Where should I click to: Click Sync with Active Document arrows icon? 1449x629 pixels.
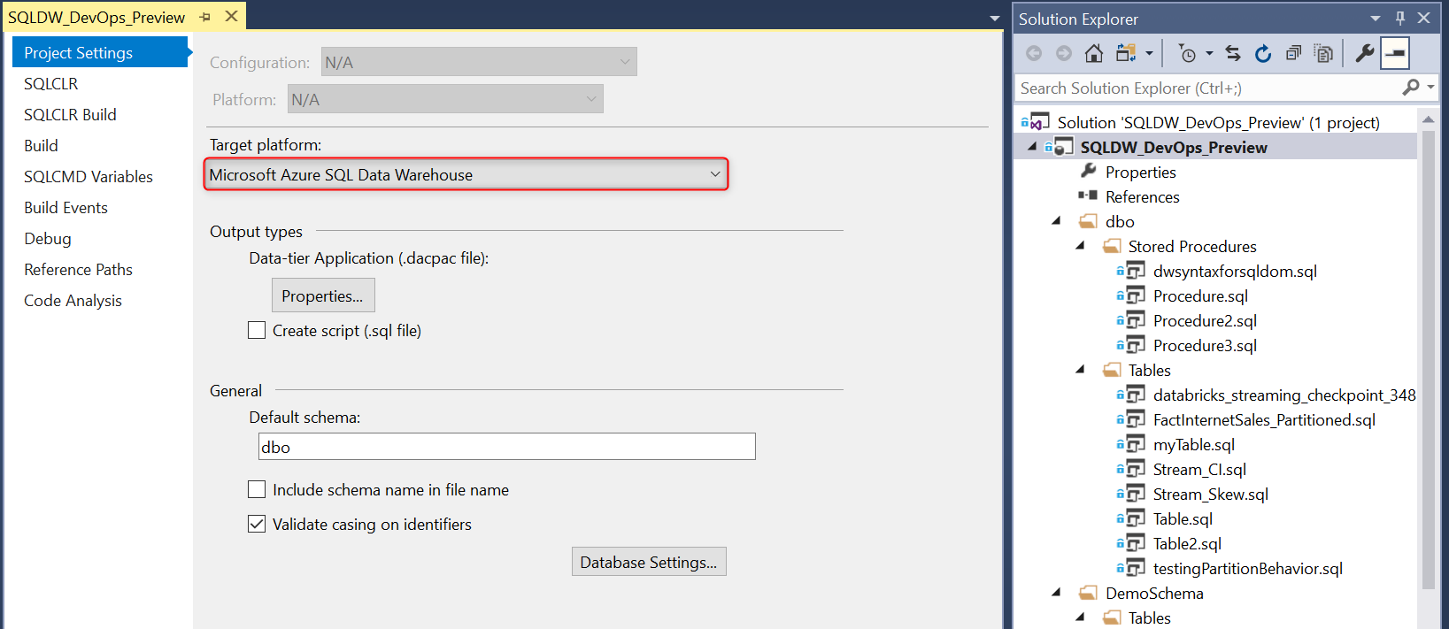tap(1233, 53)
